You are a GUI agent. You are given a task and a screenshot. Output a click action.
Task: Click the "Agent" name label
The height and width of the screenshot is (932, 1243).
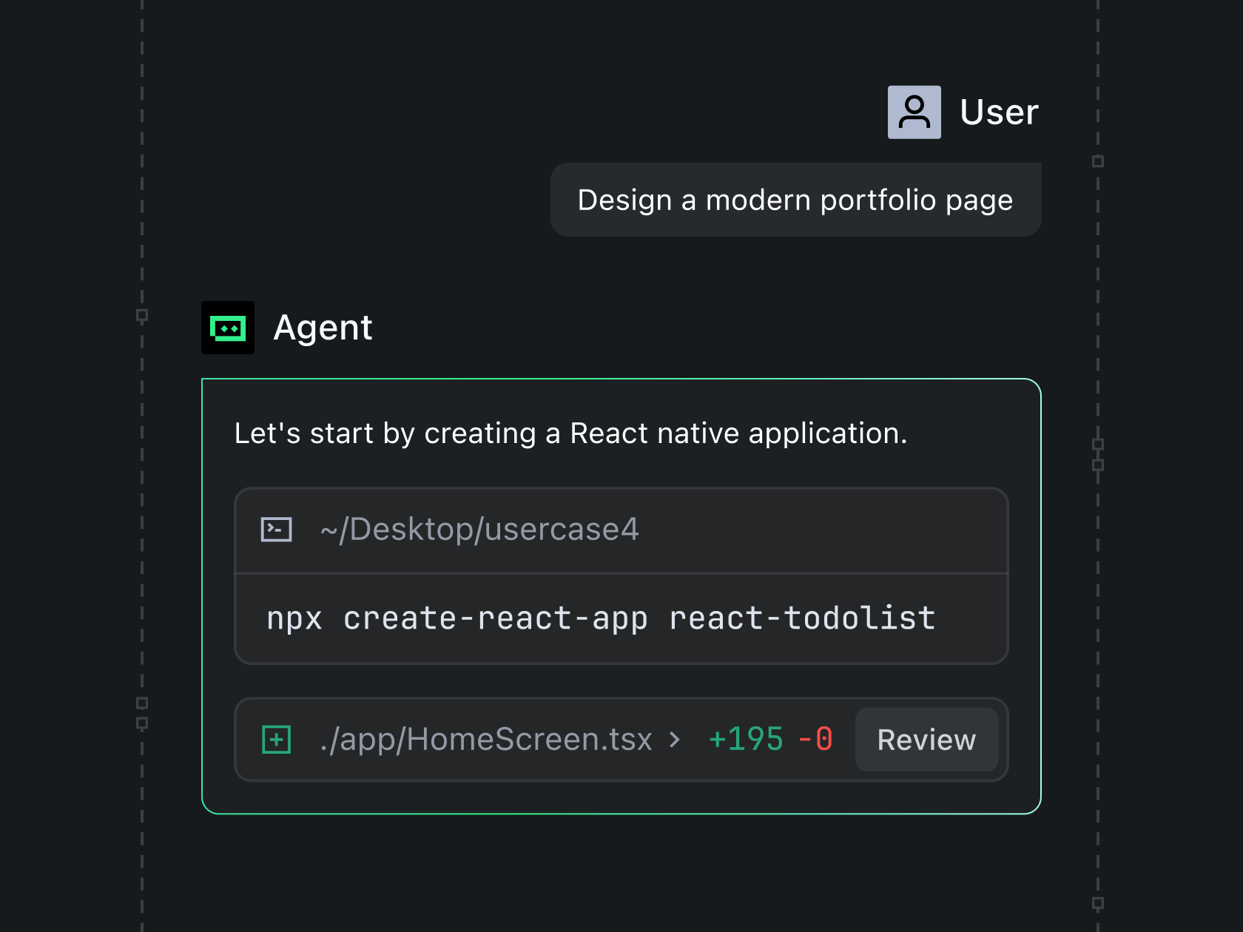tap(323, 328)
